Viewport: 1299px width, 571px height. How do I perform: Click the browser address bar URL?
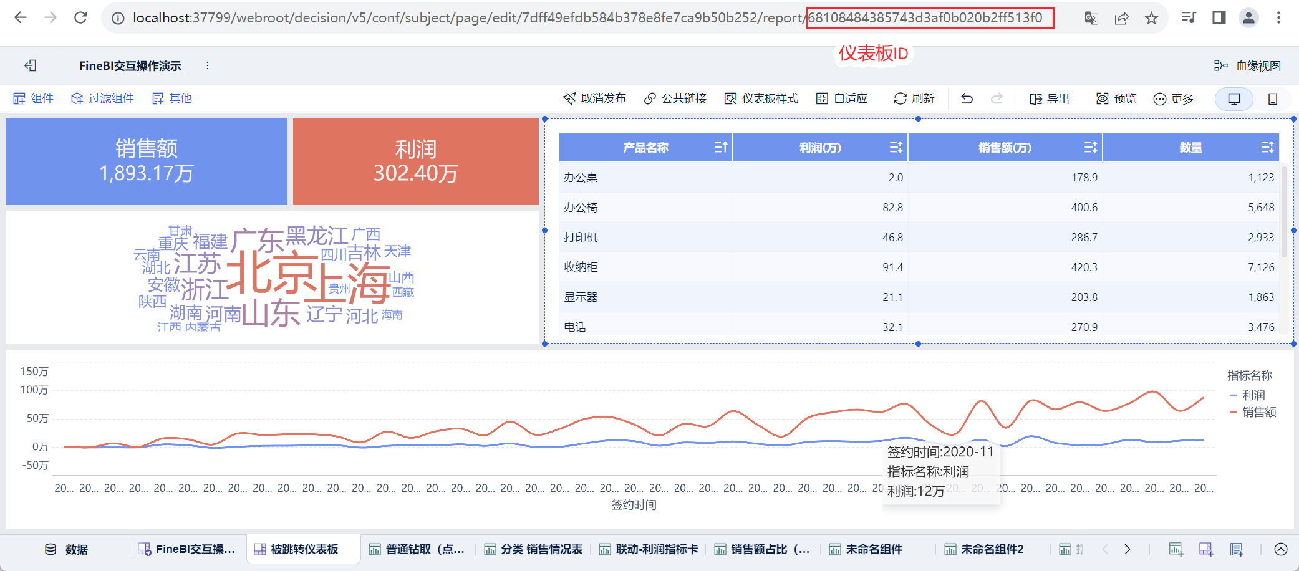coord(587,17)
